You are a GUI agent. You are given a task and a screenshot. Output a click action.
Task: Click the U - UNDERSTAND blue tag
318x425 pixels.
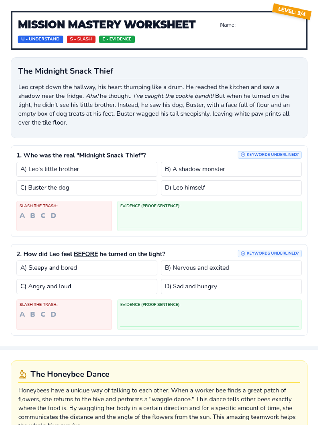click(41, 39)
